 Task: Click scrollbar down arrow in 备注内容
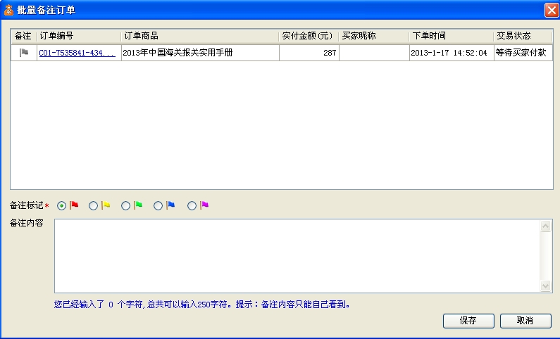click(x=545, y=286)
